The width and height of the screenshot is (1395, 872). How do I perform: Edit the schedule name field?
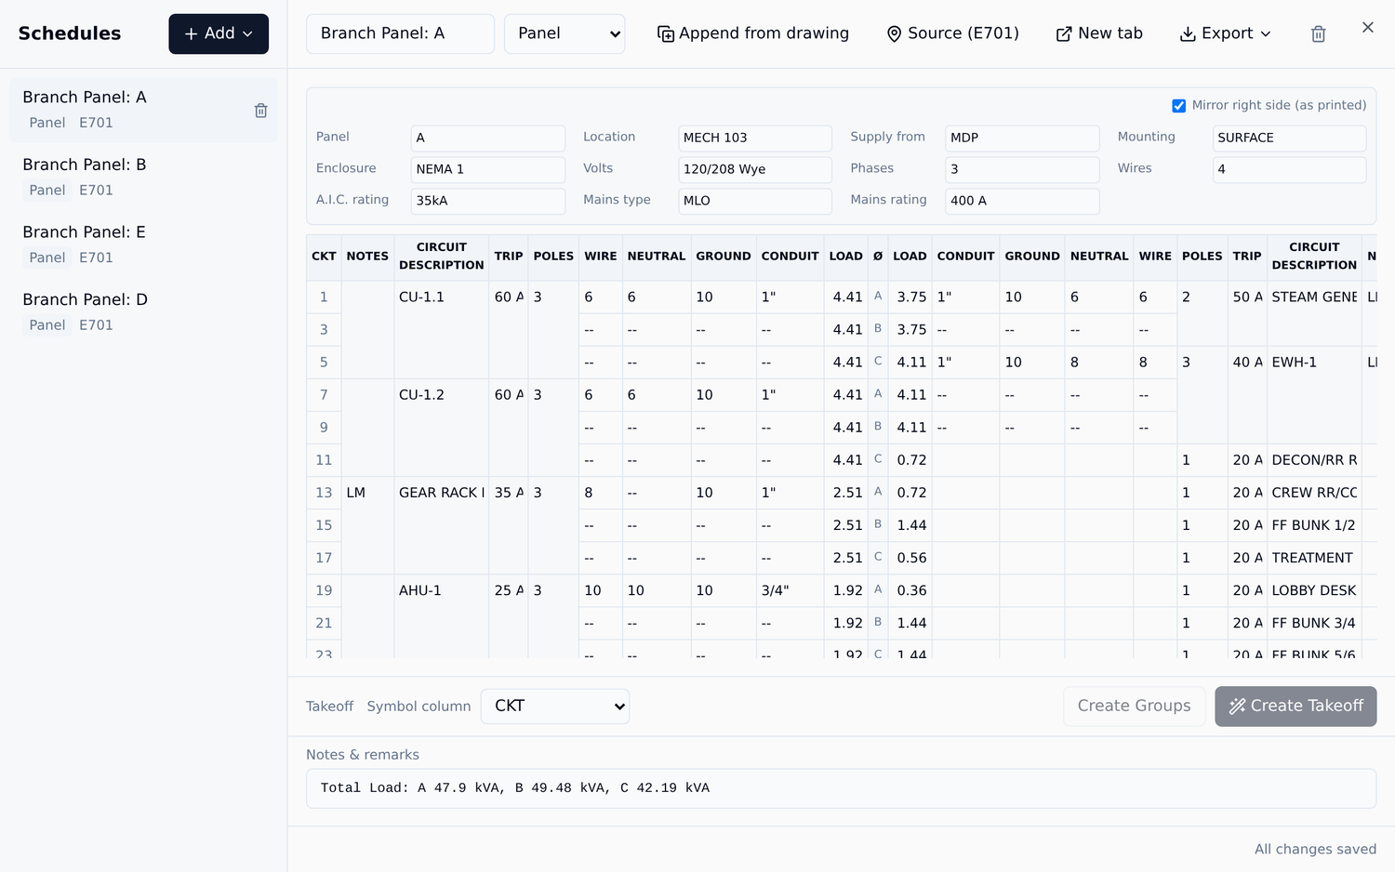400,33
